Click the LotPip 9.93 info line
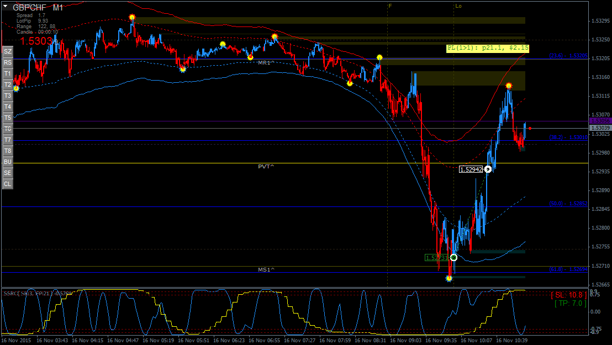Image resolution: width=612 pixels, height=345 pixels. coord(33,21)
